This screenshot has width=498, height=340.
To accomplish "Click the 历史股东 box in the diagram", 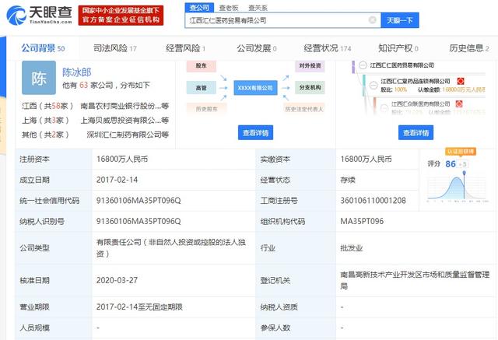I will [x=206, y=109].
